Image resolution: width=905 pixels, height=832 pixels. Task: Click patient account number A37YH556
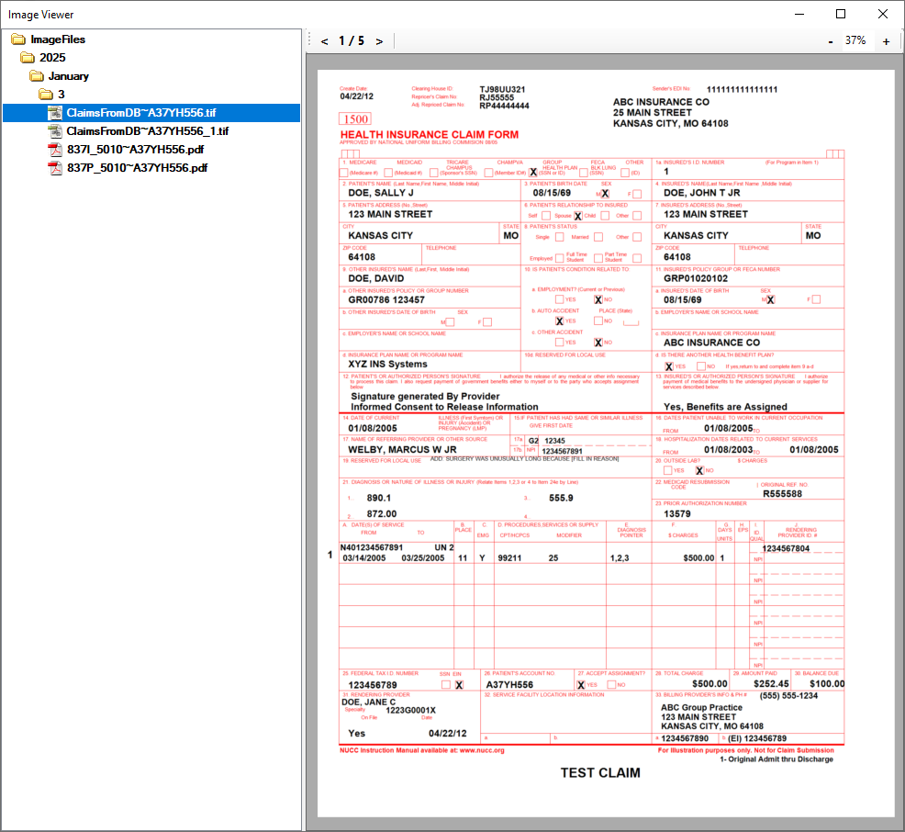click(x=509, y=685)
